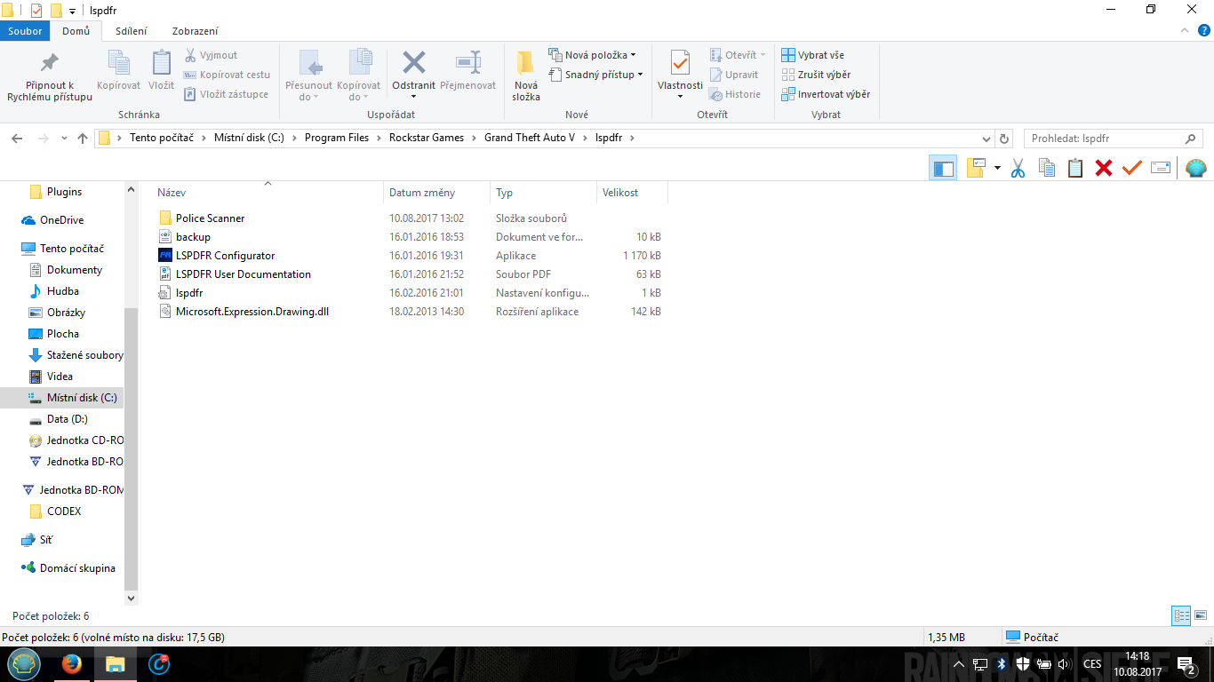
Task: Click Zrušit výběr in the Vybrat group
Action: 816,75
